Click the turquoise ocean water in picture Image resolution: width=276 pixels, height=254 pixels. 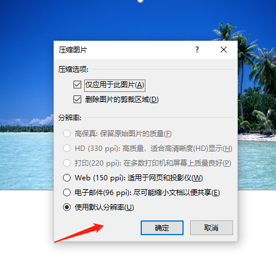(26, 161)
